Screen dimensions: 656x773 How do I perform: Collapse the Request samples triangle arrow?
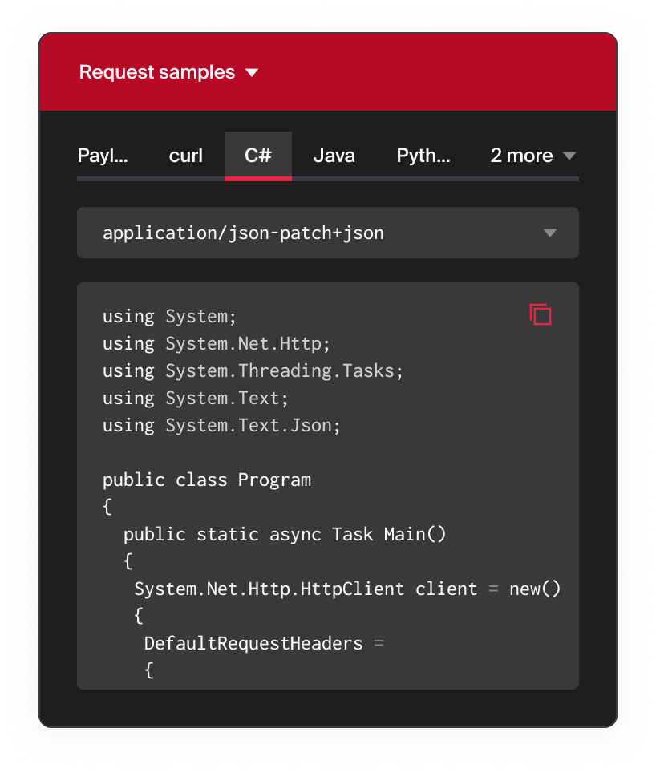(x=252, y=73)
